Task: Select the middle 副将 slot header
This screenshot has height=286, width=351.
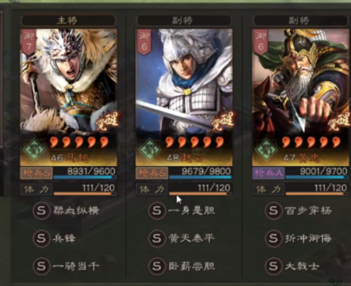Action: 184,21
